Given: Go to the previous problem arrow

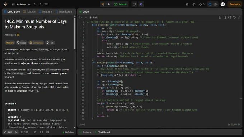Looking at the screenshot, I should point(34,4).
